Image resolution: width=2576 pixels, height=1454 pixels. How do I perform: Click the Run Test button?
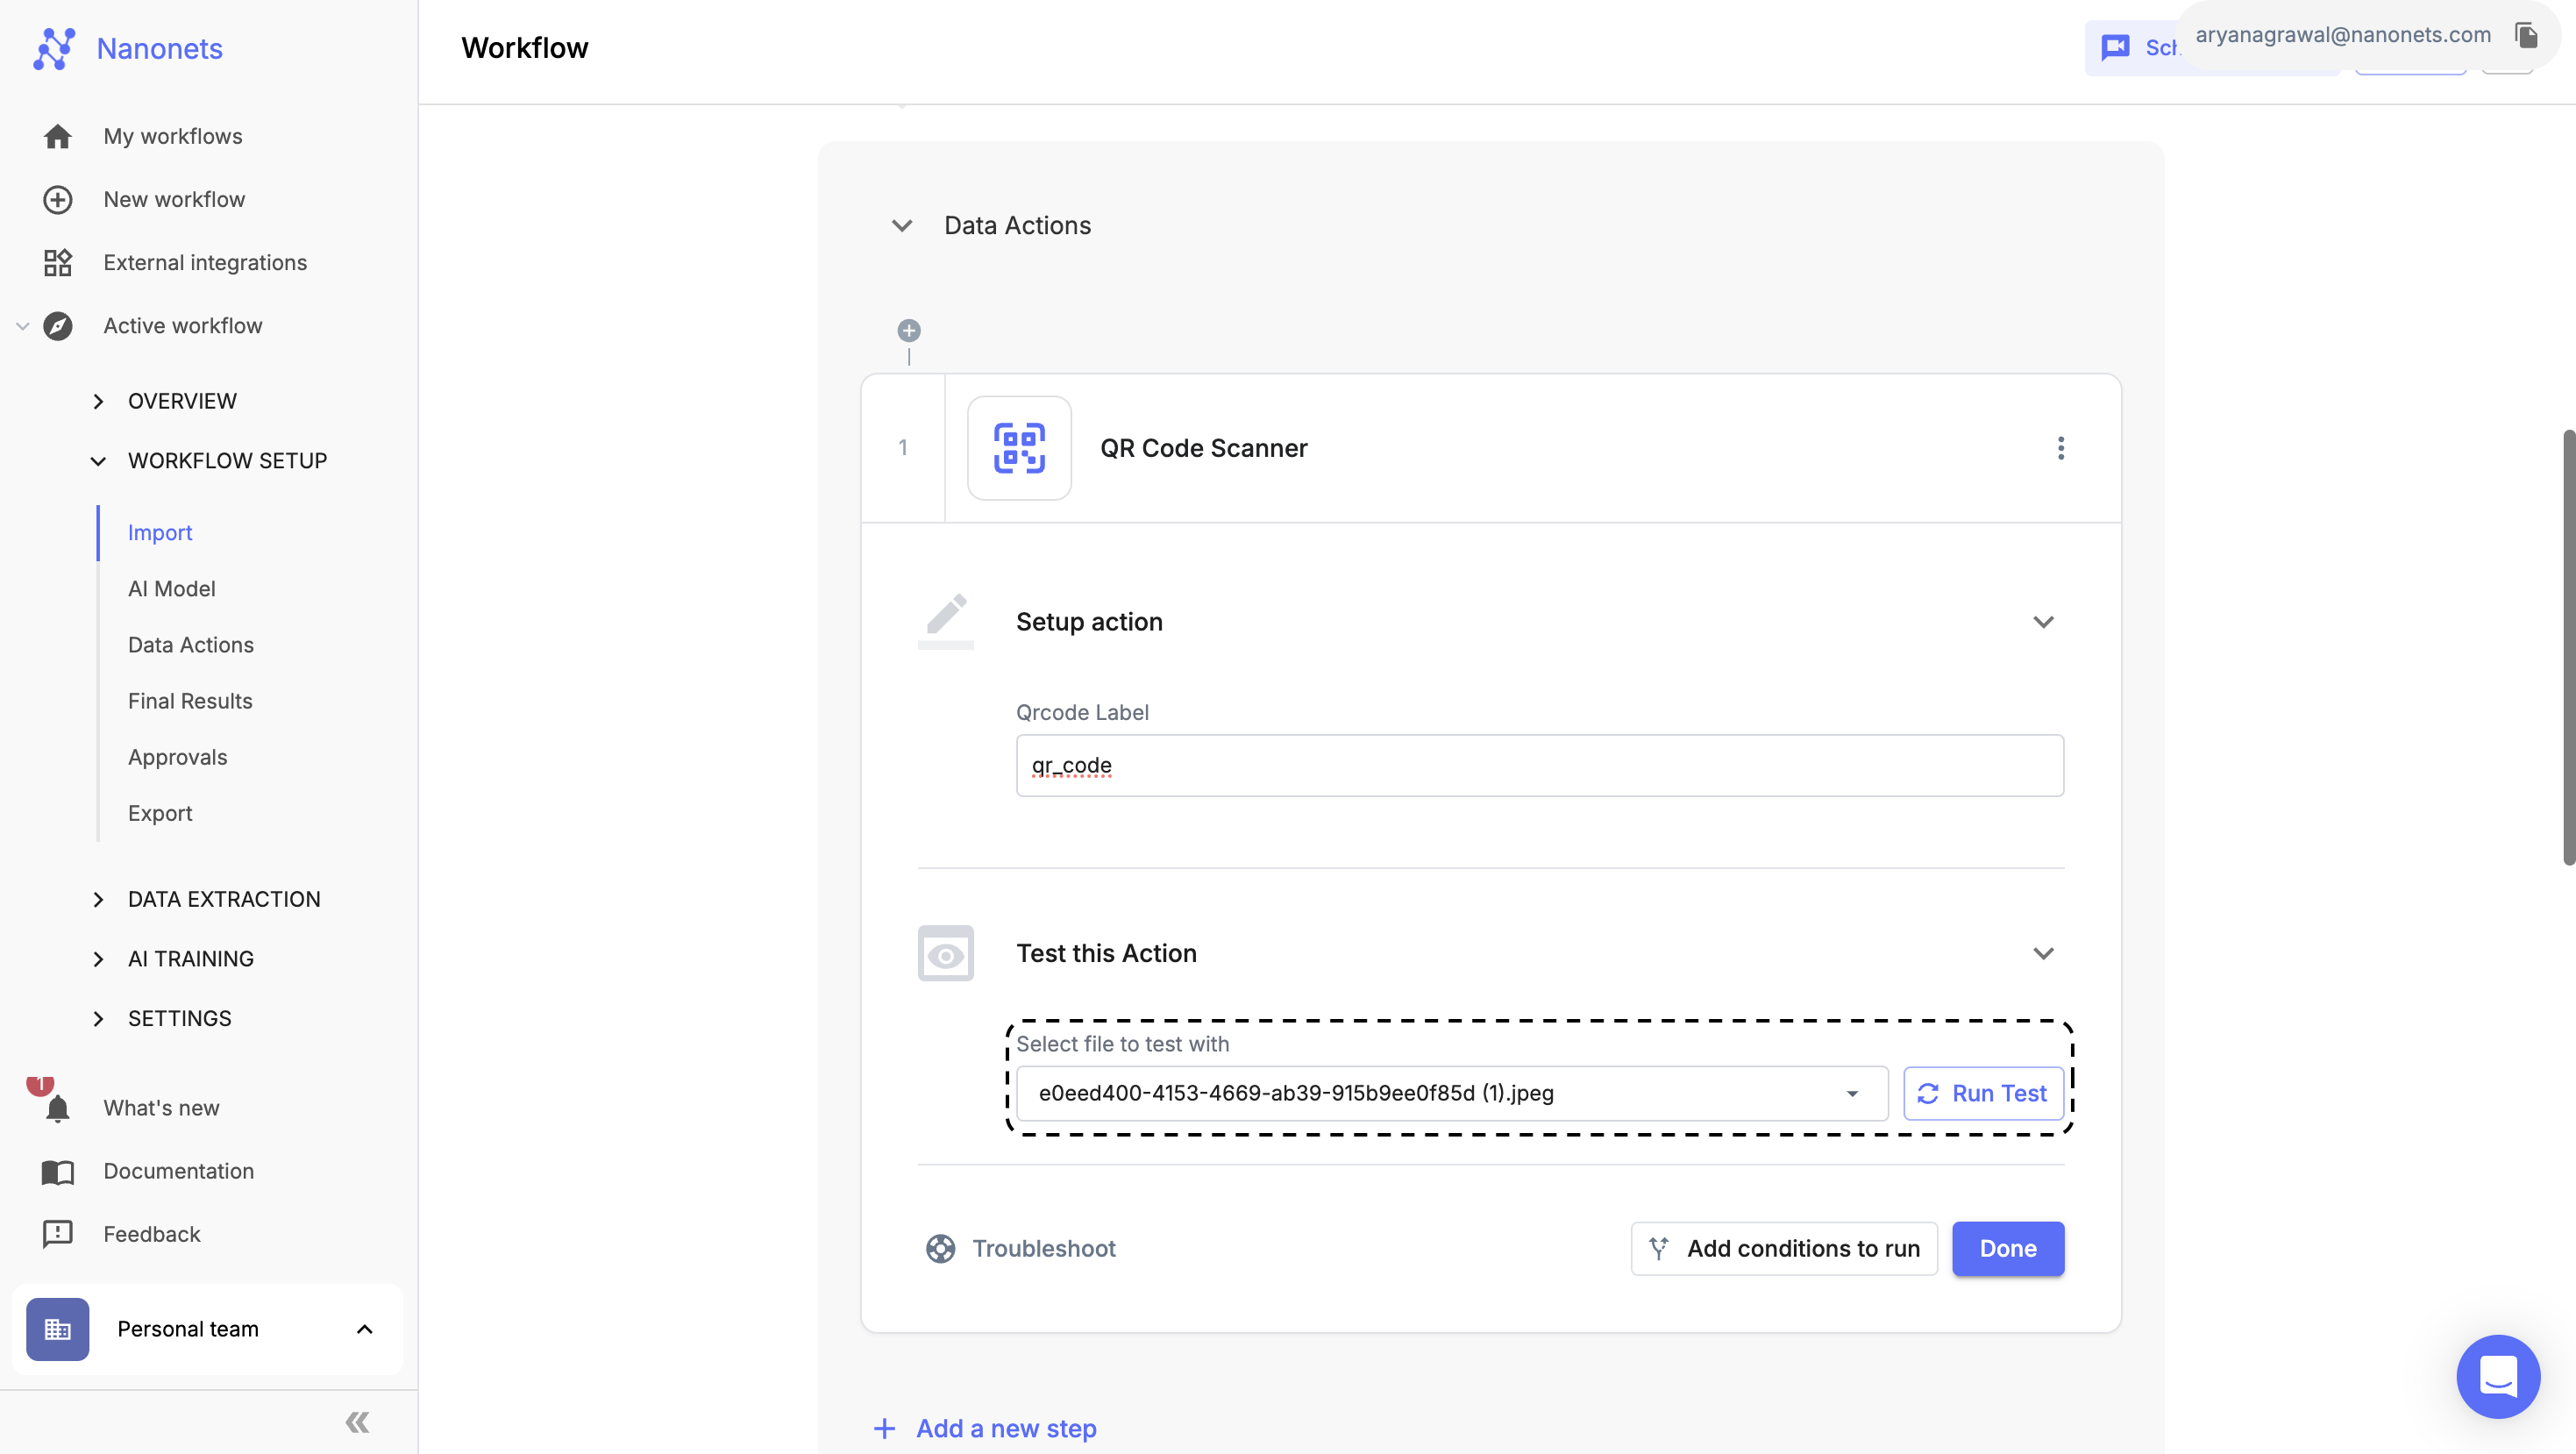coord(1983,1093)
